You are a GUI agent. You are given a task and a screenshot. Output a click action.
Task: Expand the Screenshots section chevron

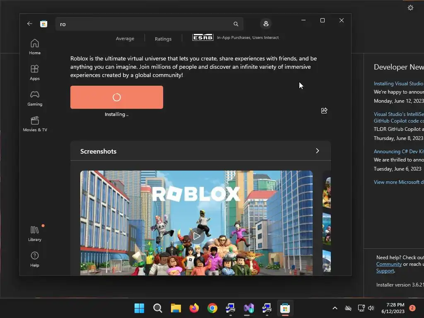318,151
